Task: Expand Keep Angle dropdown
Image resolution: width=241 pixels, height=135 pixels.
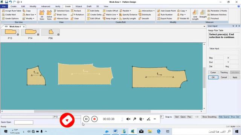Action: point(117,18)
